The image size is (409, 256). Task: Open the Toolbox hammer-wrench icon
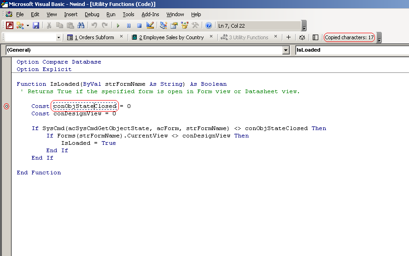pyautogui.click(x=195, y=25)
